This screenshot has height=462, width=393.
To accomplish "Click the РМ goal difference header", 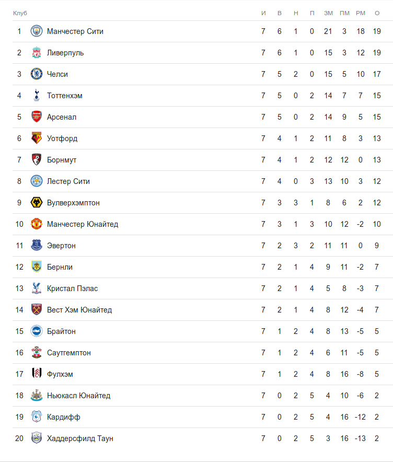I will 361,13.
